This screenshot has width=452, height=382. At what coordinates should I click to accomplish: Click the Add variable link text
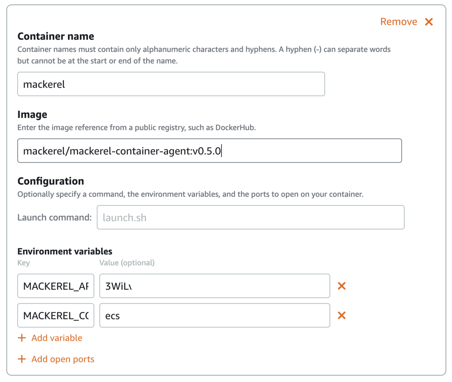tap(57, 338)
